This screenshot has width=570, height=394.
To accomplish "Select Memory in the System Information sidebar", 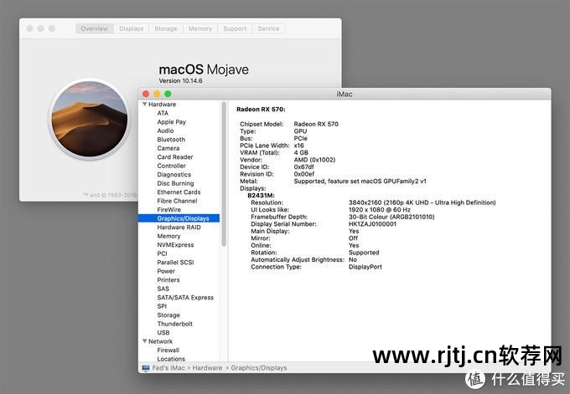I will [168, 236].
